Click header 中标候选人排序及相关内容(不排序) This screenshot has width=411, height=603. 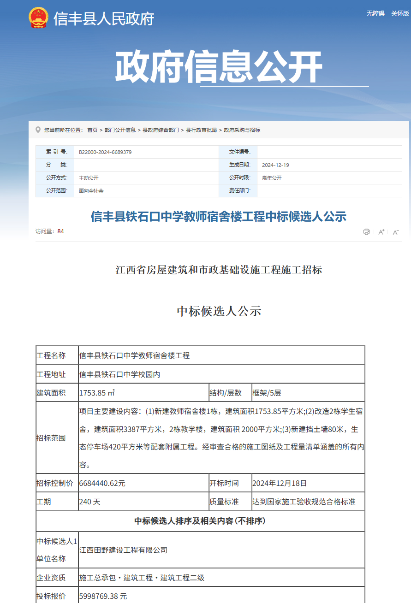[200, 521]
